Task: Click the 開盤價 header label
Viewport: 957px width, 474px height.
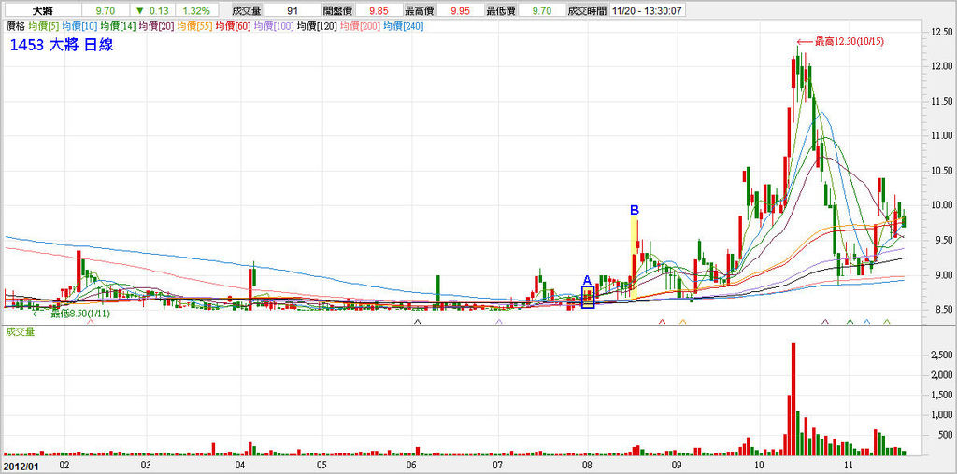Action: tap(336, 10)
